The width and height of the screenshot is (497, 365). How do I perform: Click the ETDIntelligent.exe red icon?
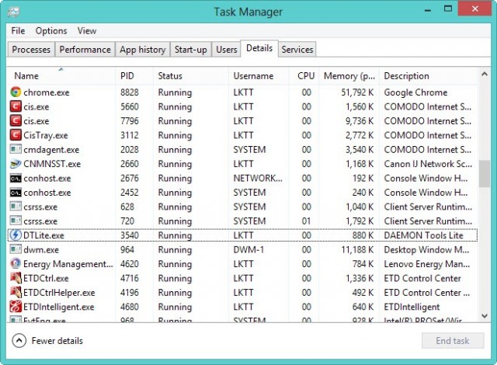[16, 307]
